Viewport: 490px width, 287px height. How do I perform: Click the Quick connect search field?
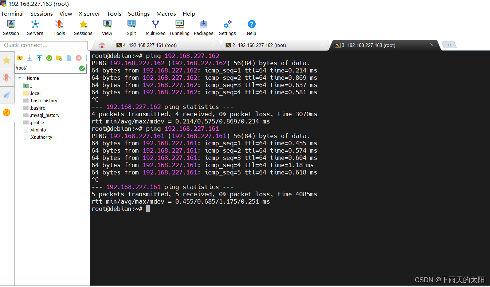pyautogui.click(x=44, y=45)
